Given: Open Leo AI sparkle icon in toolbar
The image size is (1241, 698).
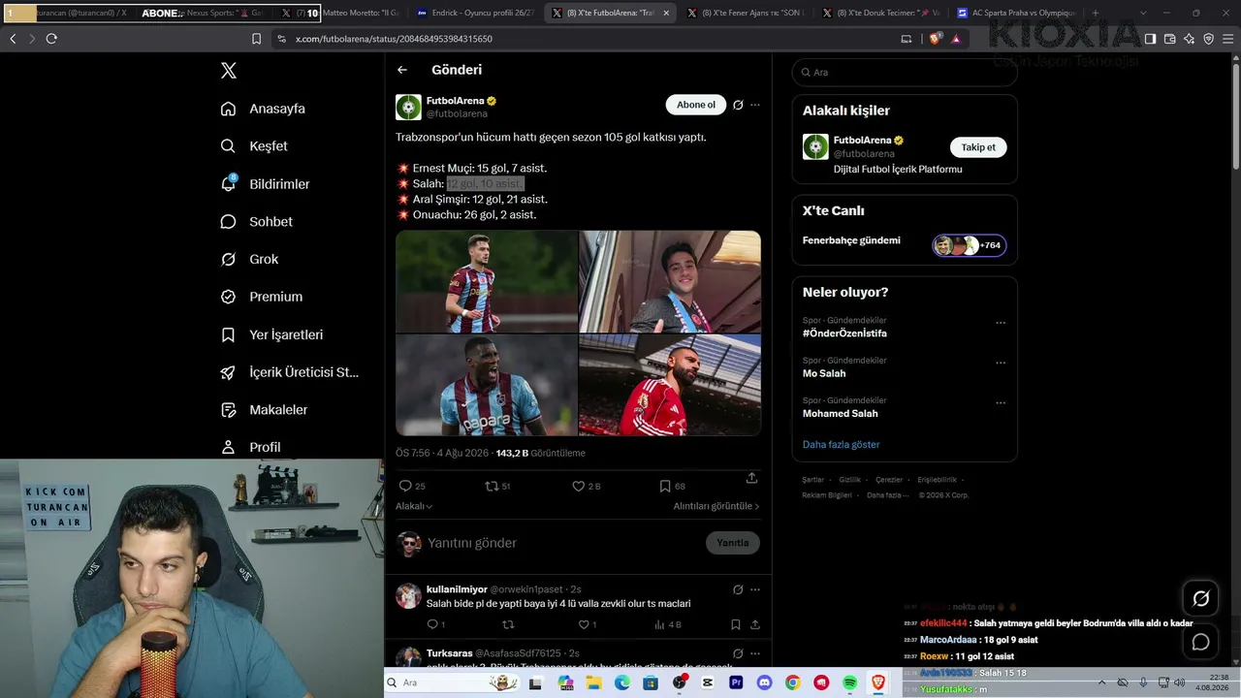Looking at the screenshot, I should point(1189,39).
